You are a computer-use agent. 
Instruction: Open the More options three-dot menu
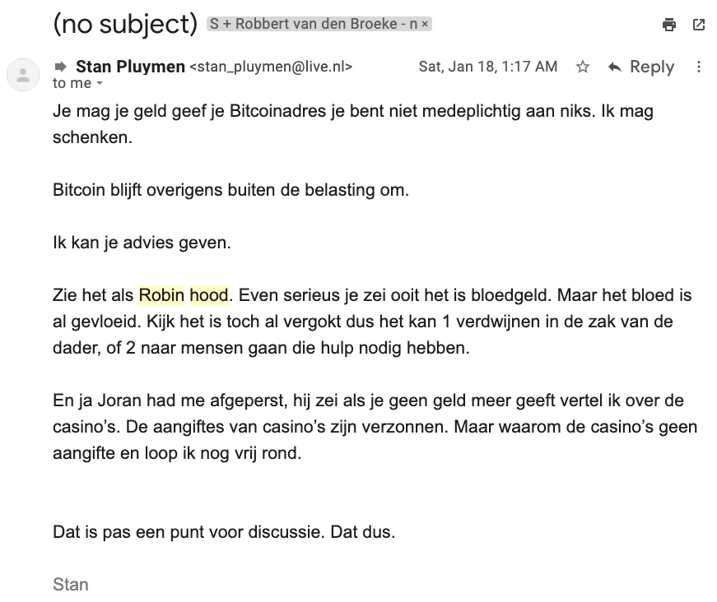click(699, 67)
